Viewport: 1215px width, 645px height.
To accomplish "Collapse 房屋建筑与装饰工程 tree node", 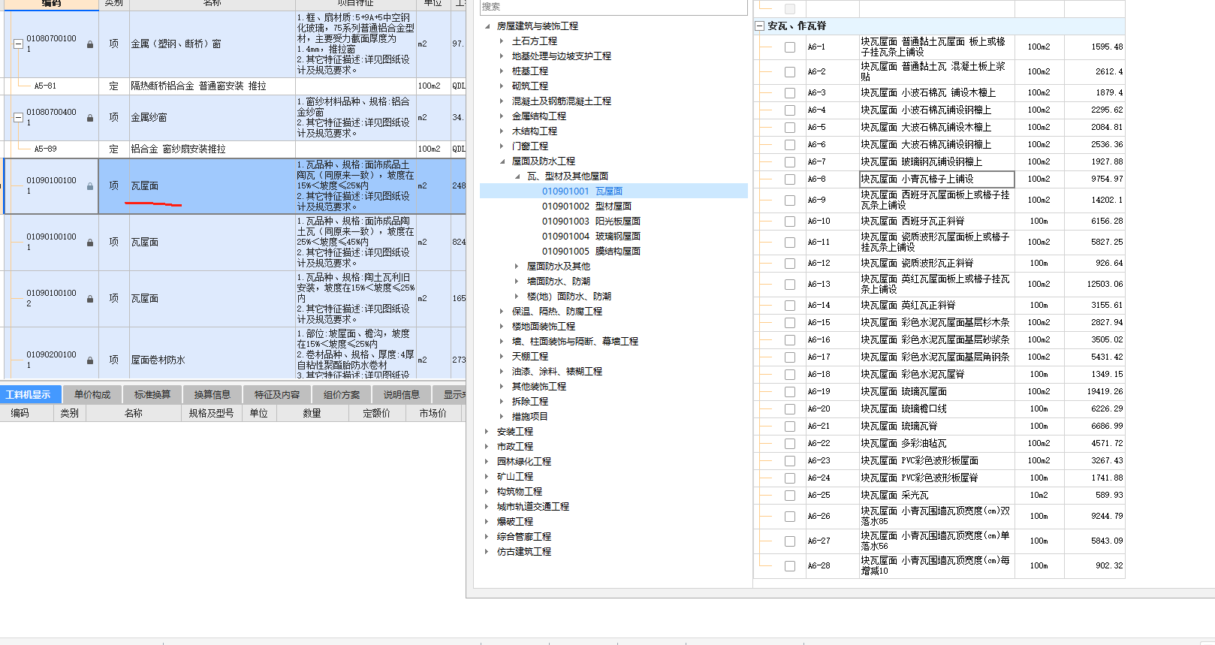I will 487,26.
